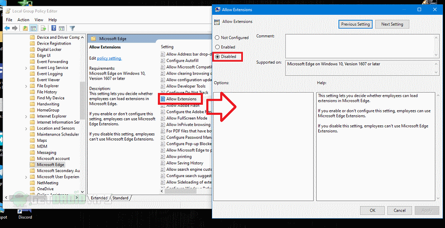Click the Filter funnel toolbar icon
445x228 pixels.
tap(72, 28)
